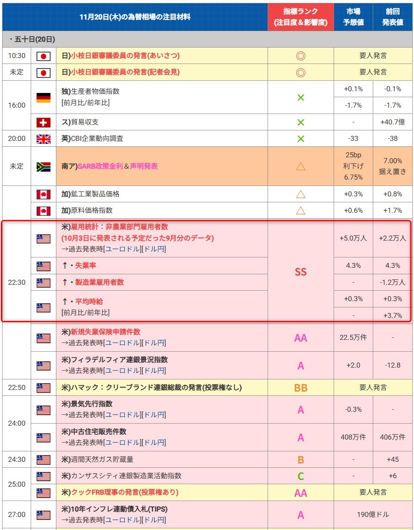
Task: Click the BB rank for ハマック発言
Action: click(x=300, y=388)
